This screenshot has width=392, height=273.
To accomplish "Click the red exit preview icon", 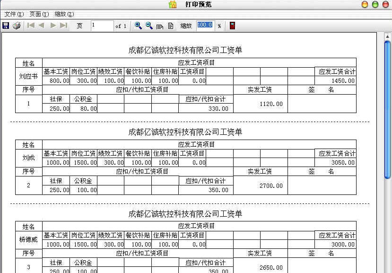I will click(x=232, y=25).
